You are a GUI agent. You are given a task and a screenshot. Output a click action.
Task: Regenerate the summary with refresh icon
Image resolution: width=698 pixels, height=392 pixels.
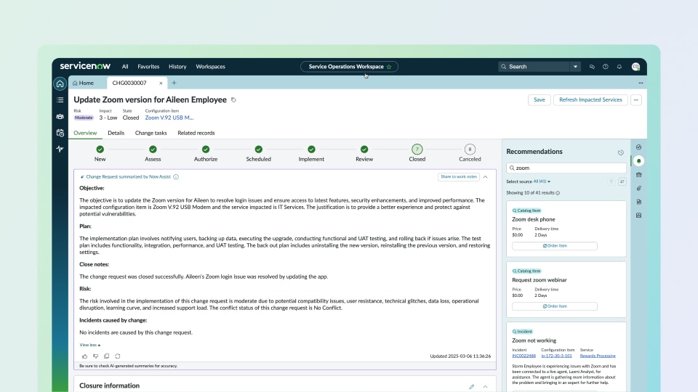click(118, 356)
